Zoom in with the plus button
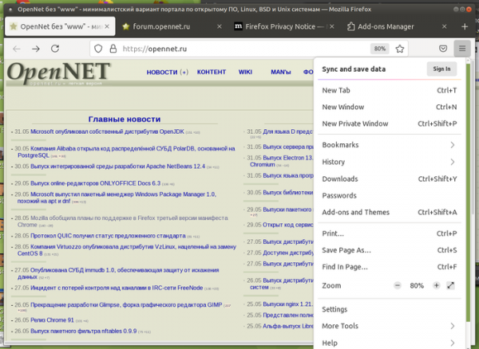This screenshot has height=349, width=479. pyautogui.click(x=436, y=285)
